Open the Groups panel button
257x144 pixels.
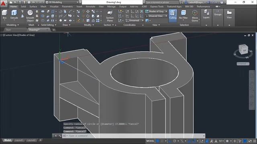218,13
